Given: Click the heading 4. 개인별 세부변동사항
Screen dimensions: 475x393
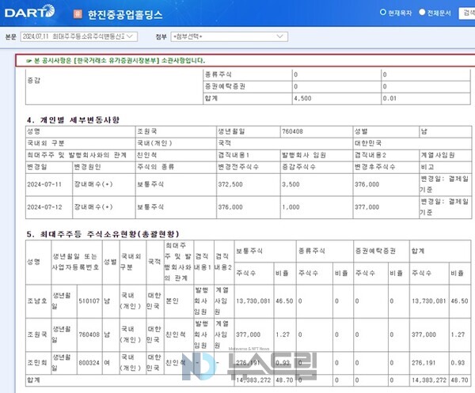Looking at the screenshot, I should click(73, 120).
